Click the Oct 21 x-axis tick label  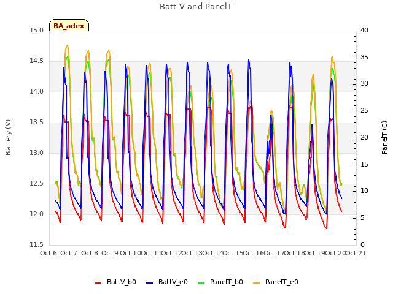coord(356,253)
